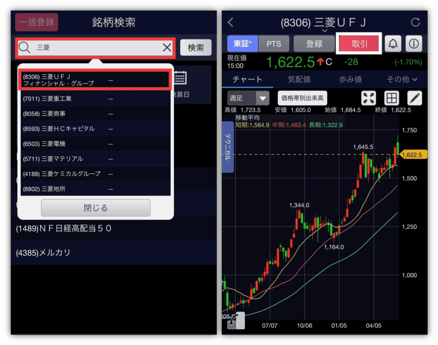Image resolution: width=438 pixels, height=345 pixels.
Task: Open the 歩み値 tab
Action: point(351,79)
